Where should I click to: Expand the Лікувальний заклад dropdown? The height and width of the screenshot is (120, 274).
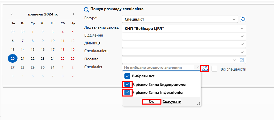click(242, 28)
